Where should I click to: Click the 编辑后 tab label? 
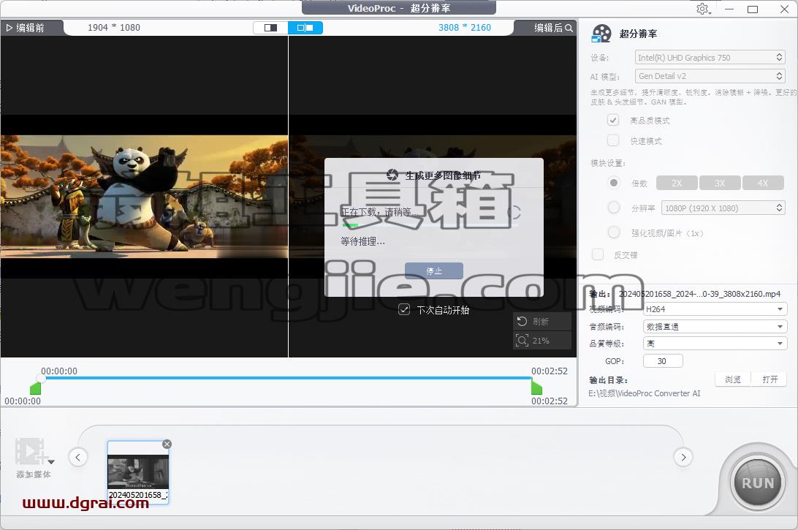549,28
